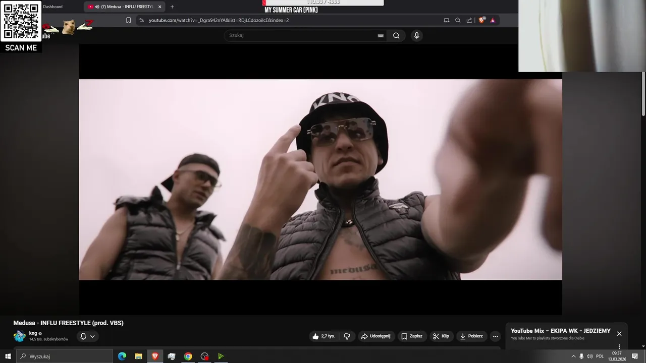The height and width of the screenshot is (363, 646).
Task: Open kng channel name link
Action: [x=33, y=333]
